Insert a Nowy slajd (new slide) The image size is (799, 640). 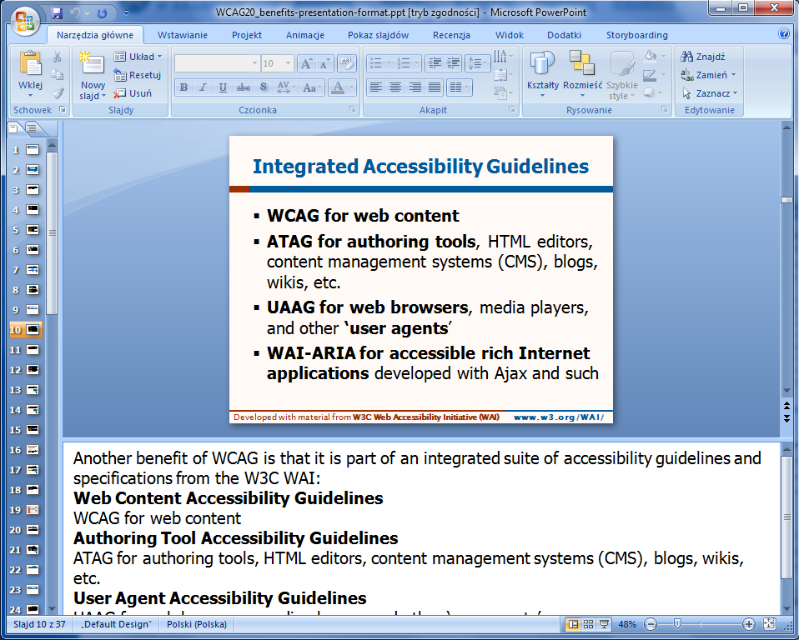click(x=93, y=75)
